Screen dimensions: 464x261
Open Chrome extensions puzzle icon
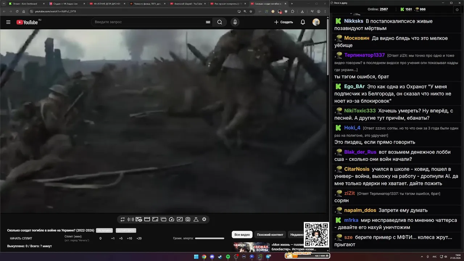[x=293, y=11]
